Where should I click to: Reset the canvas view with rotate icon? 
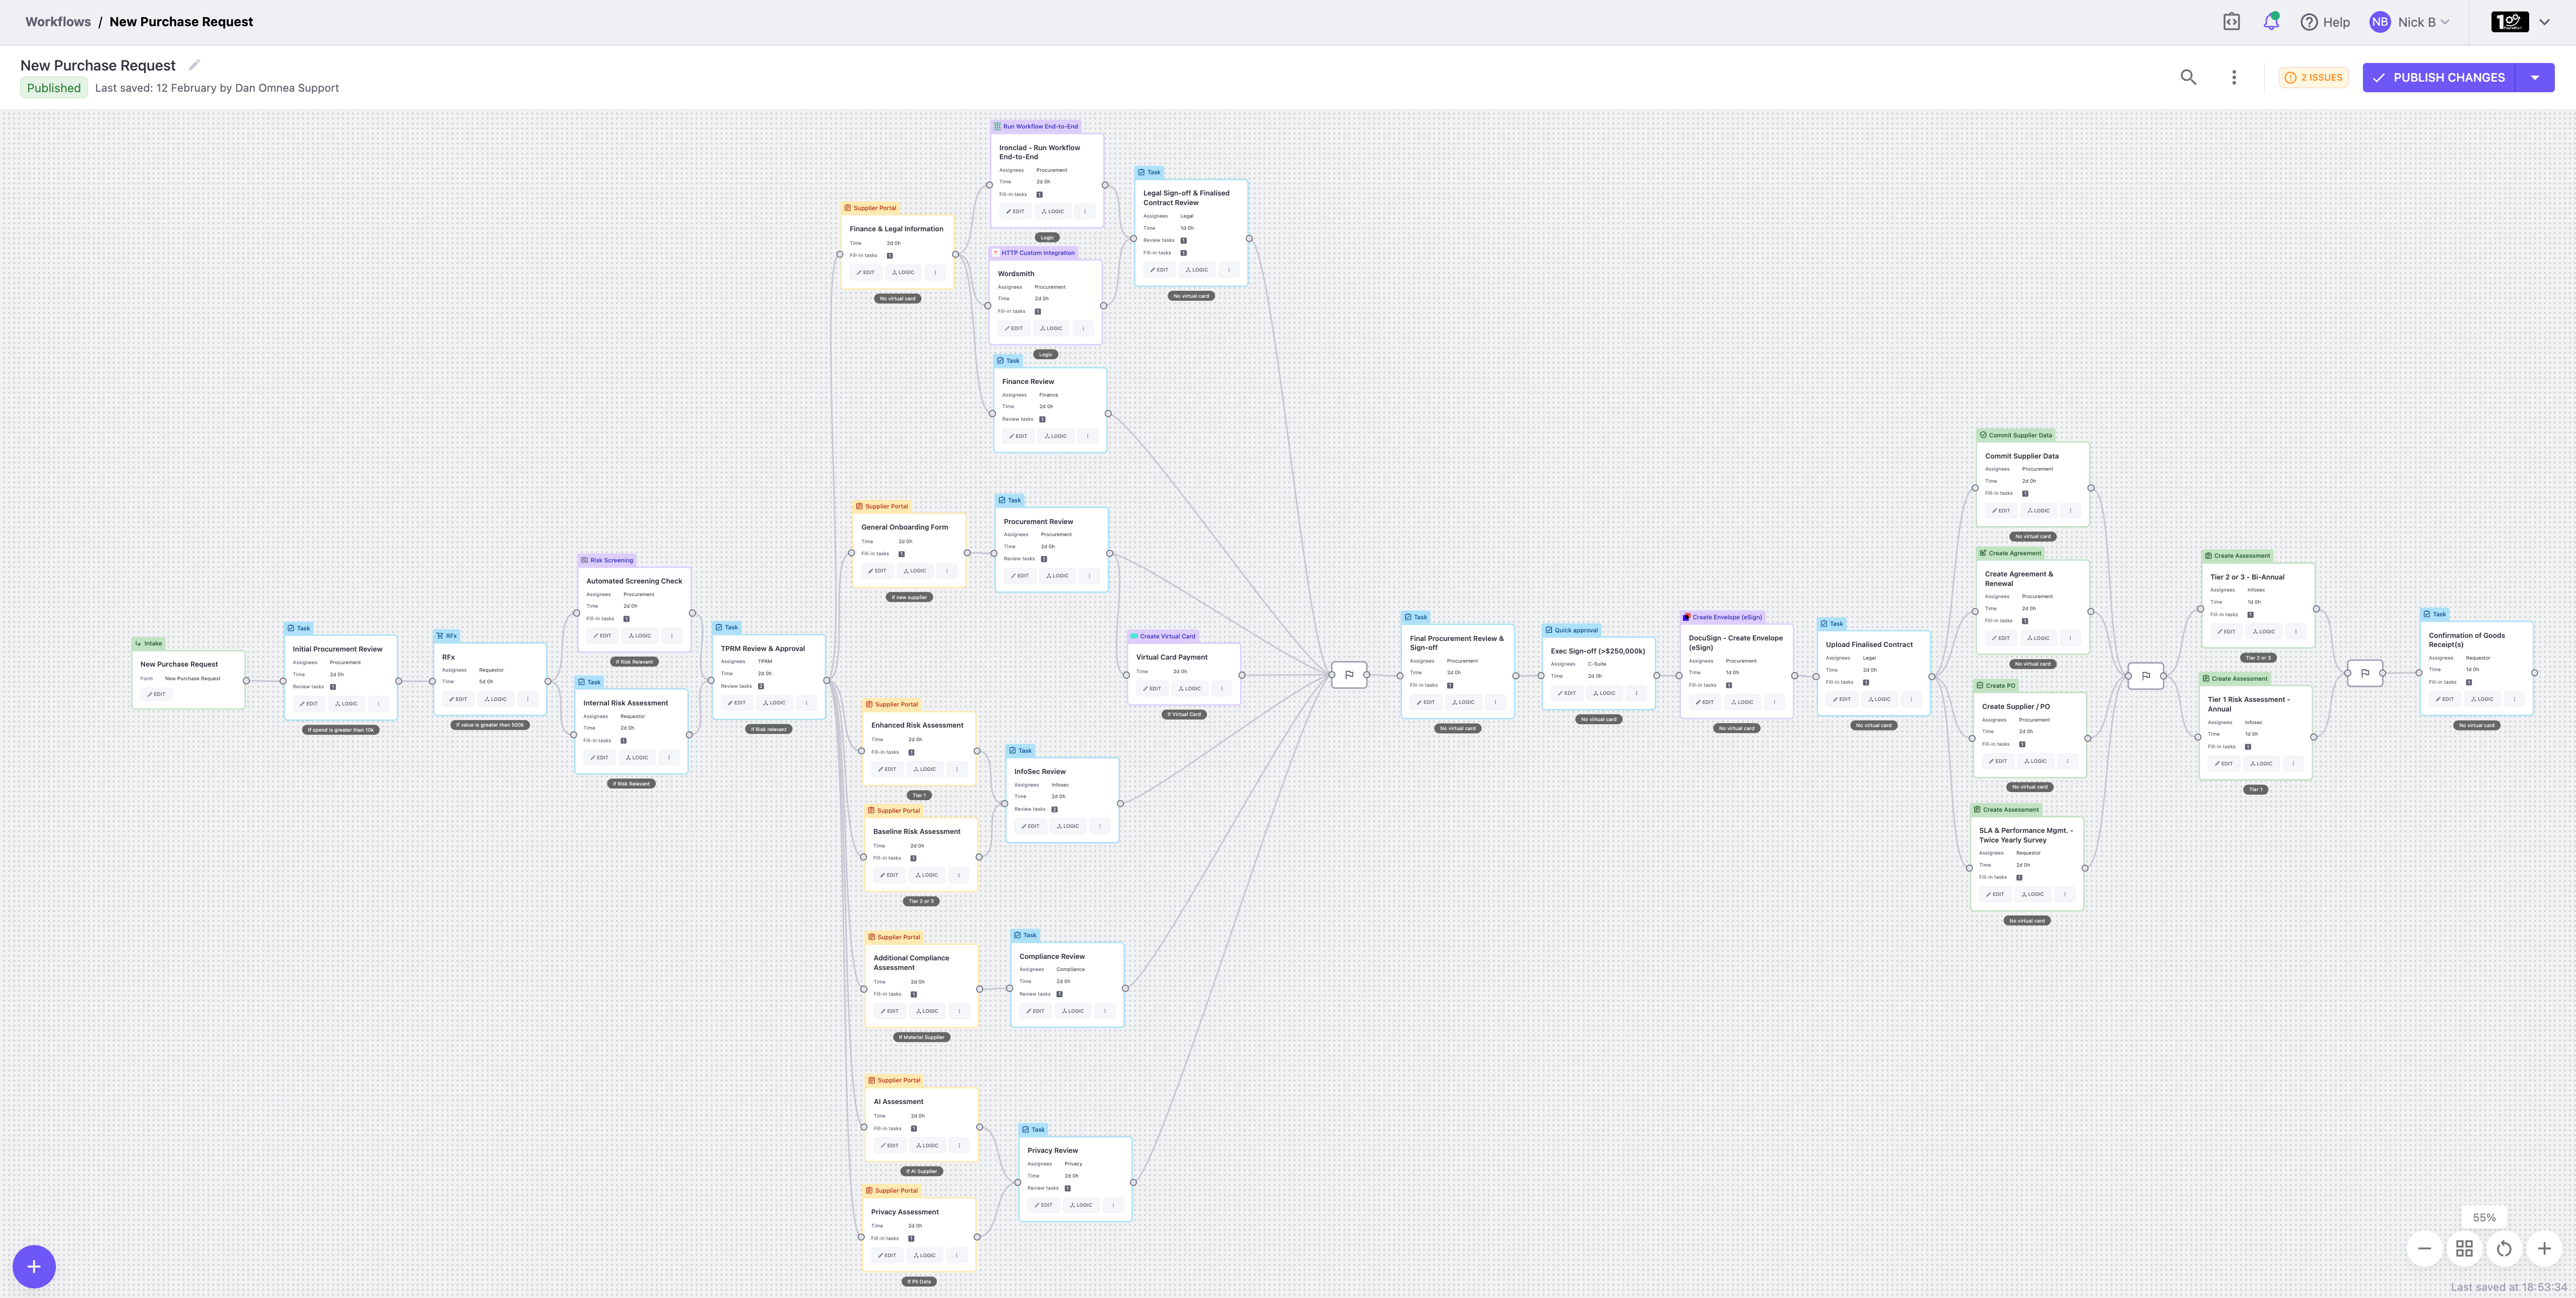pos(2504,1248)
